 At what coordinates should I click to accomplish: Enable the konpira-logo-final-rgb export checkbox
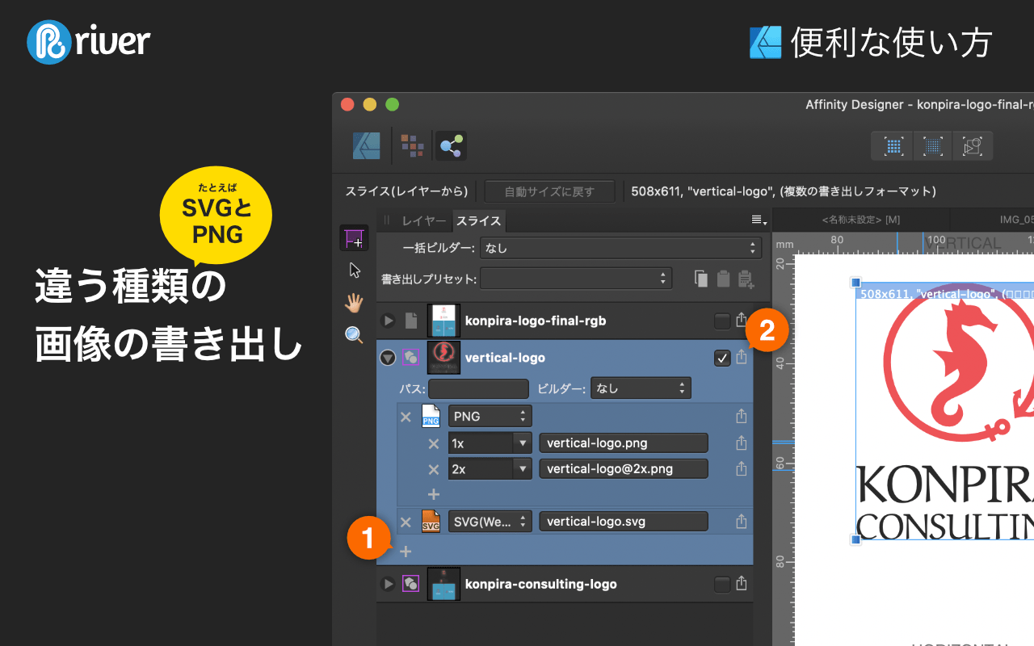[722, 321]
